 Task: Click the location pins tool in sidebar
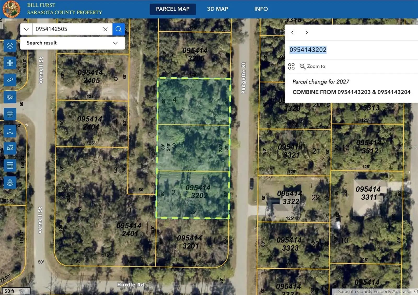[10, 182]
